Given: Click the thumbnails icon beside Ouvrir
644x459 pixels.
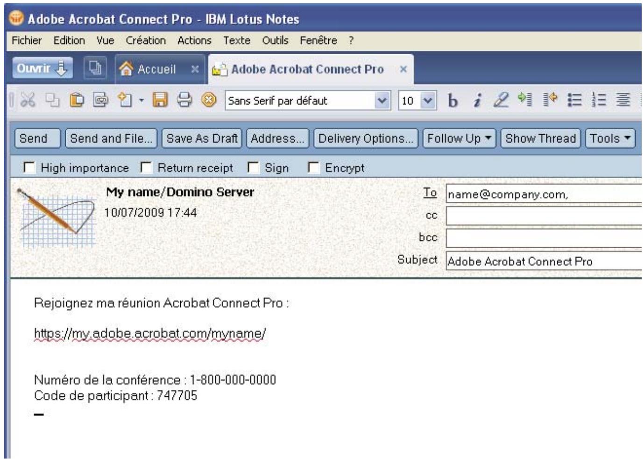Looking at the screenshot, I should (95, 69).
